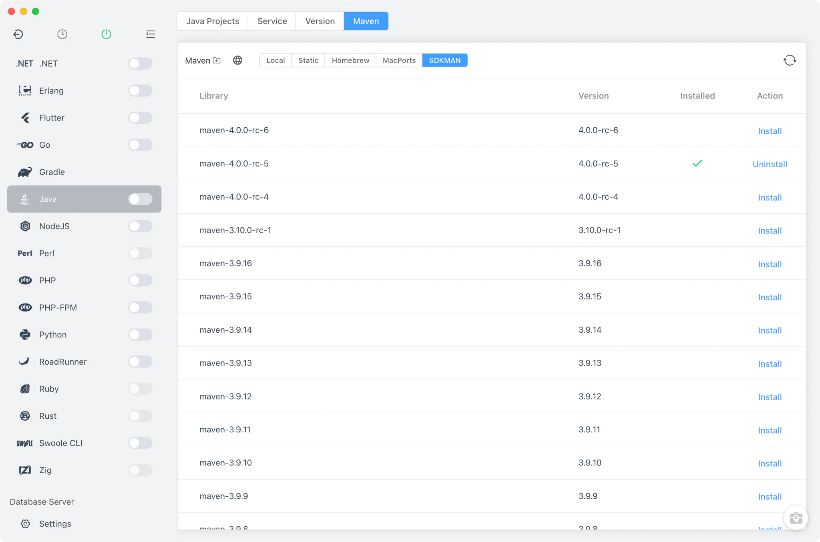This screenshot has width=820, height=542.
Task: Click the Perl logo icon
Action: pos(25,253)
